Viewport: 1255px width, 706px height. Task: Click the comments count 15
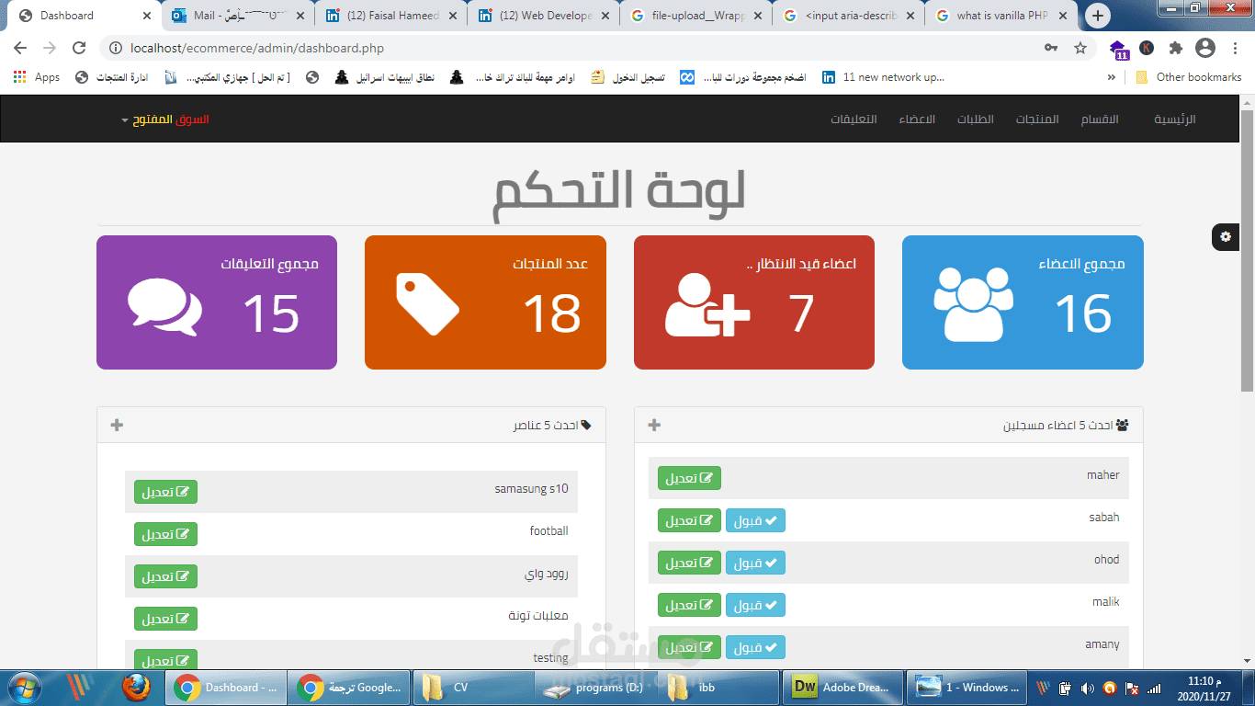point(272,313)
